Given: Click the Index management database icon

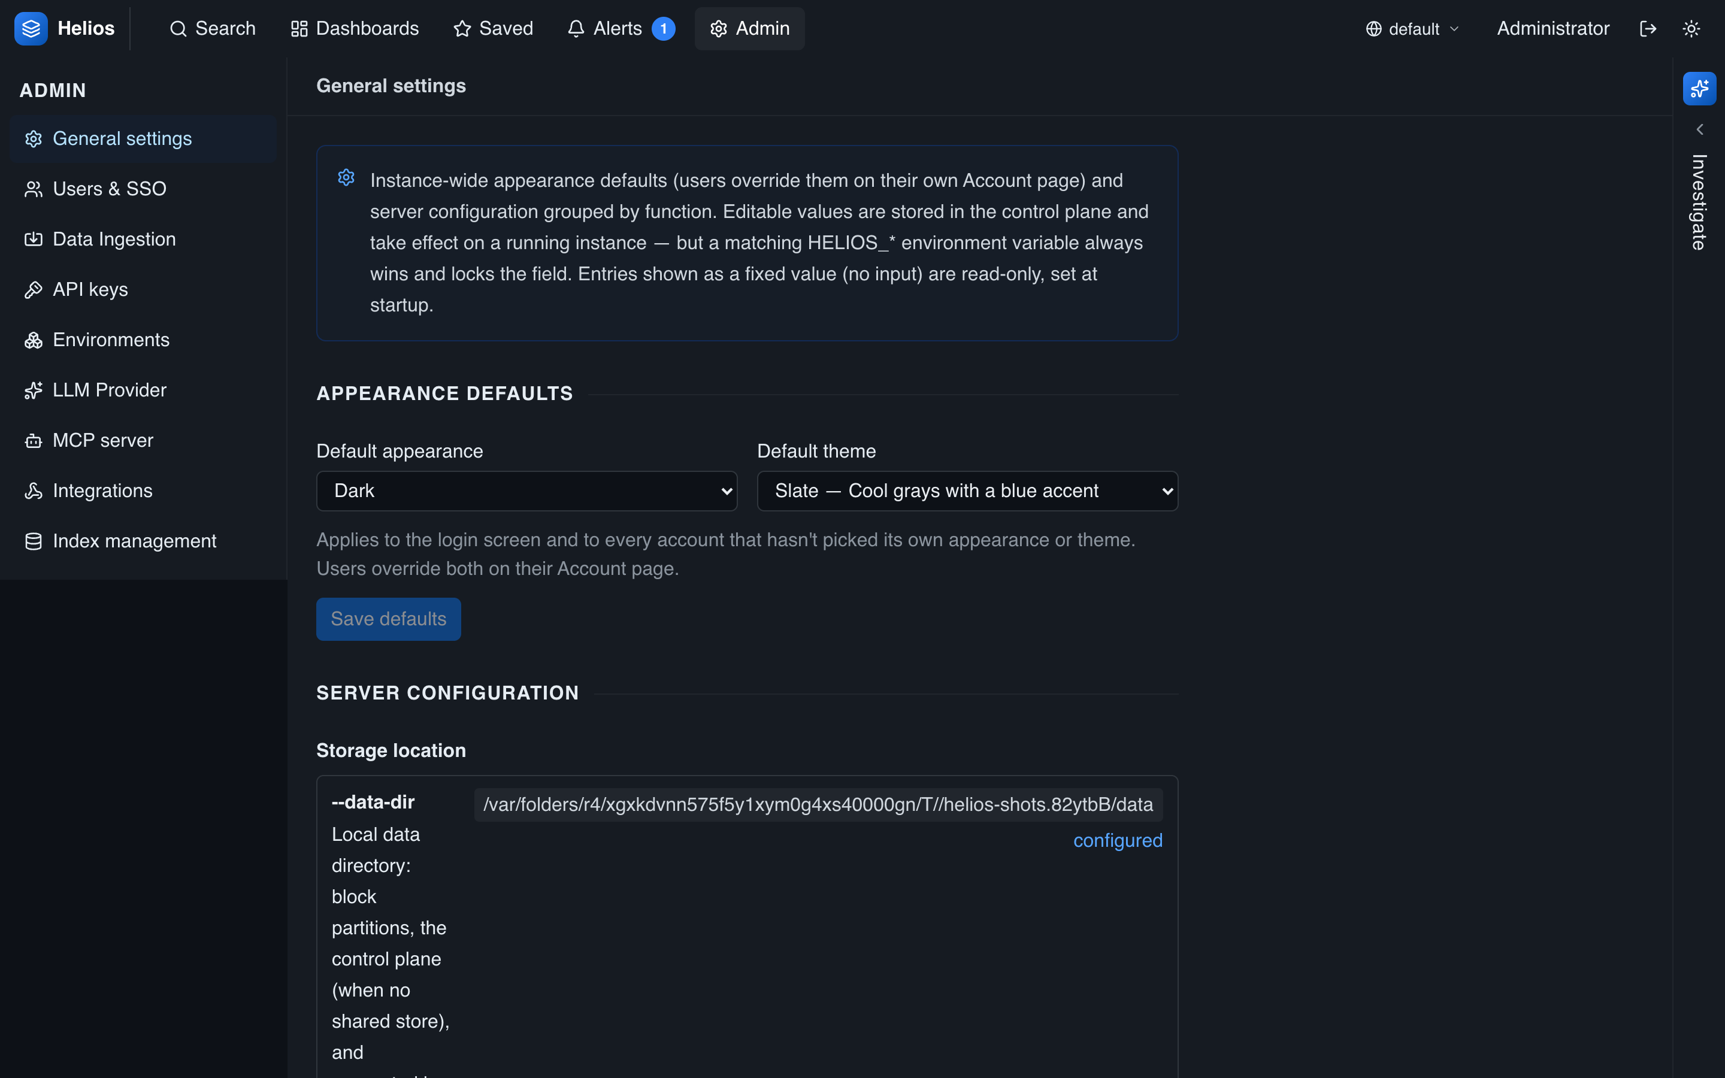Looking at the screenshot, I should click(x=34, y=541).
